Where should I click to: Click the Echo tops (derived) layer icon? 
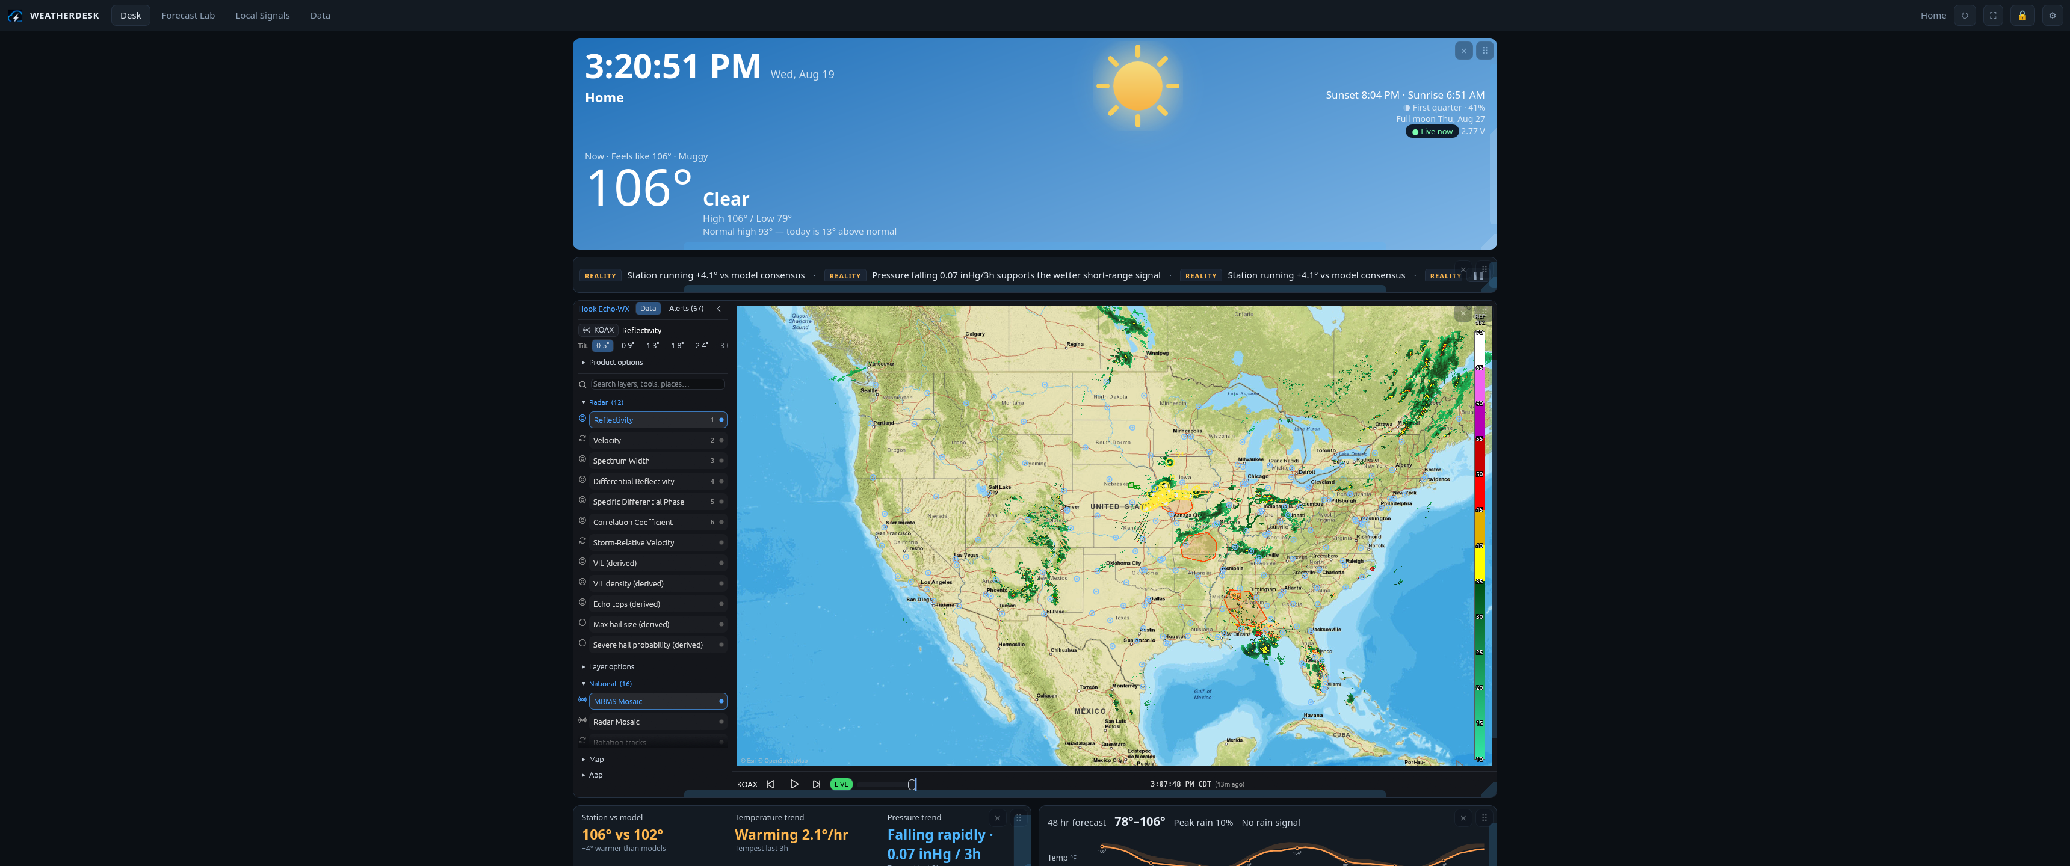pyautogui.click(x=582, y=603)
